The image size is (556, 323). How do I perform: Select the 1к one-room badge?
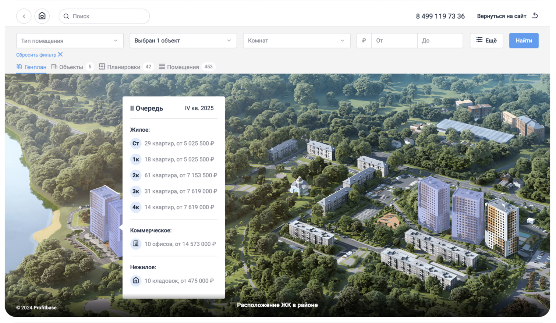point(136,159)
